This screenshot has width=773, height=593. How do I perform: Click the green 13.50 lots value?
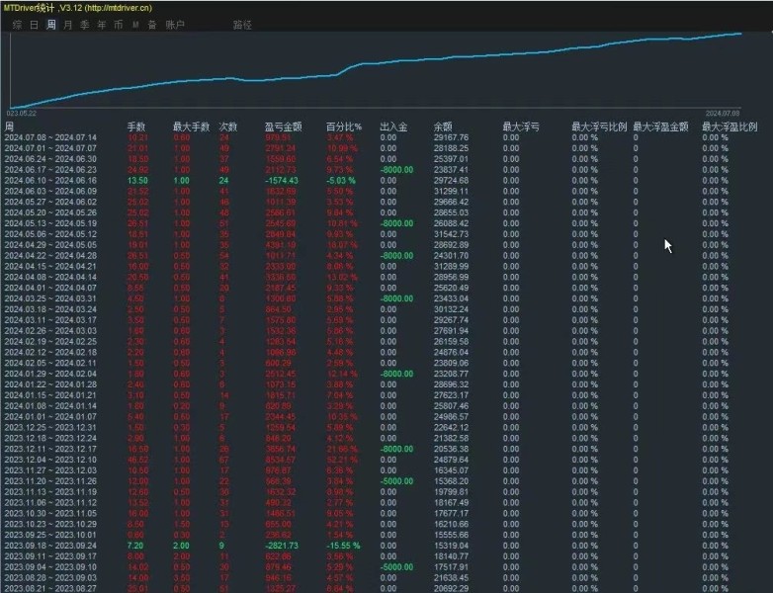pos(137,181)
